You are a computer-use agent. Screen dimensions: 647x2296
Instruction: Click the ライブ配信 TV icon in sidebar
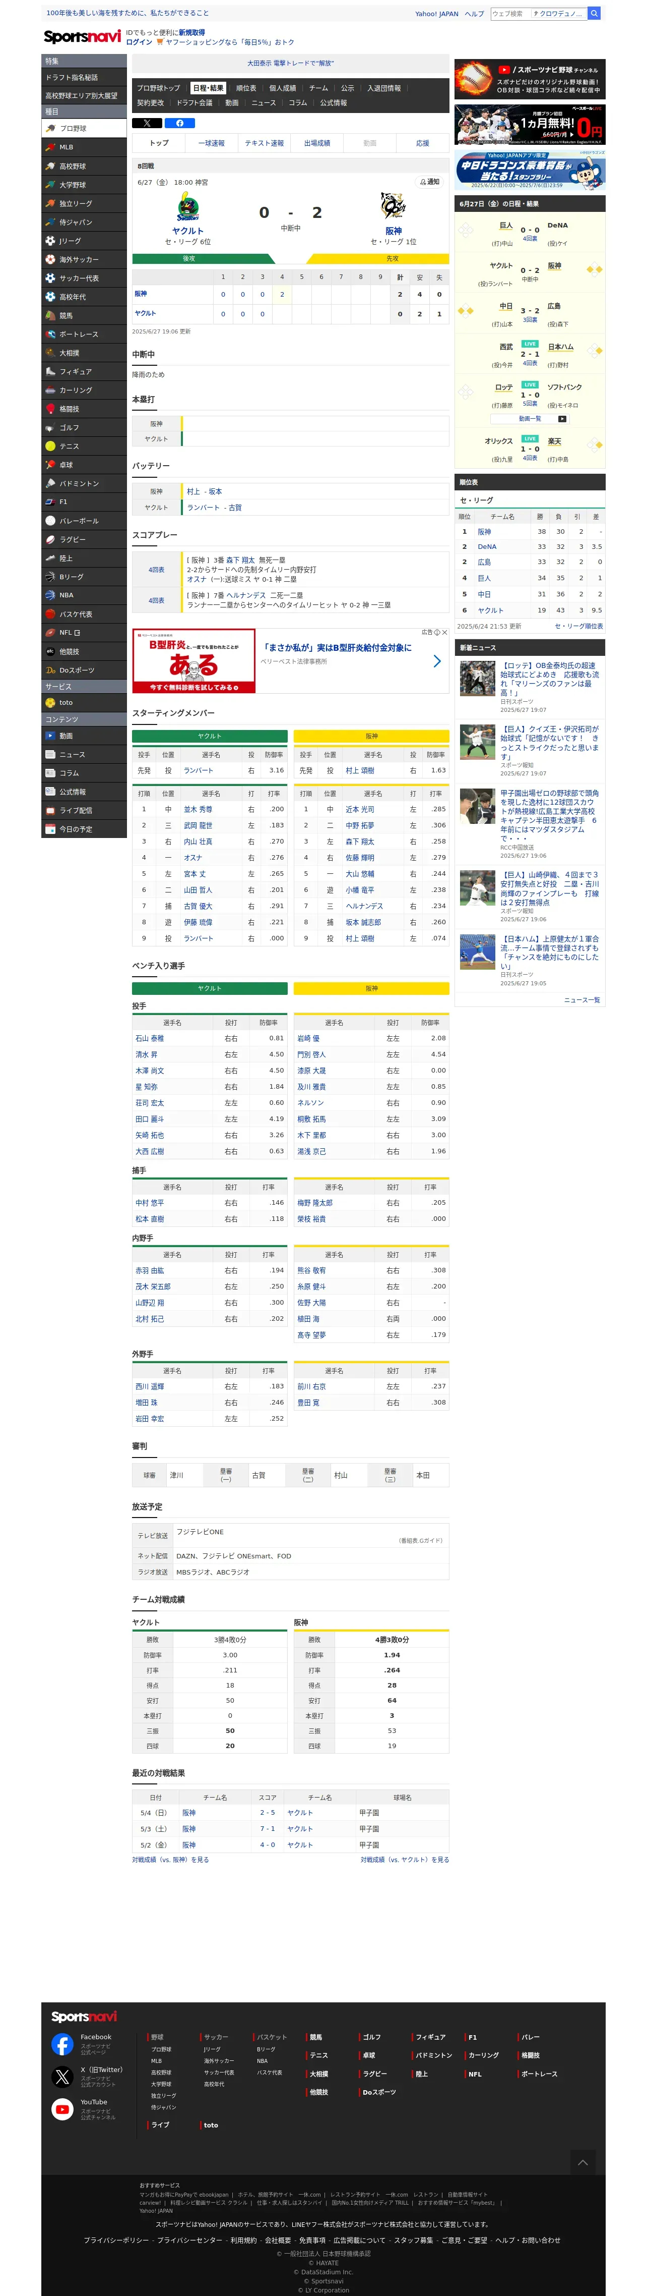51,811
